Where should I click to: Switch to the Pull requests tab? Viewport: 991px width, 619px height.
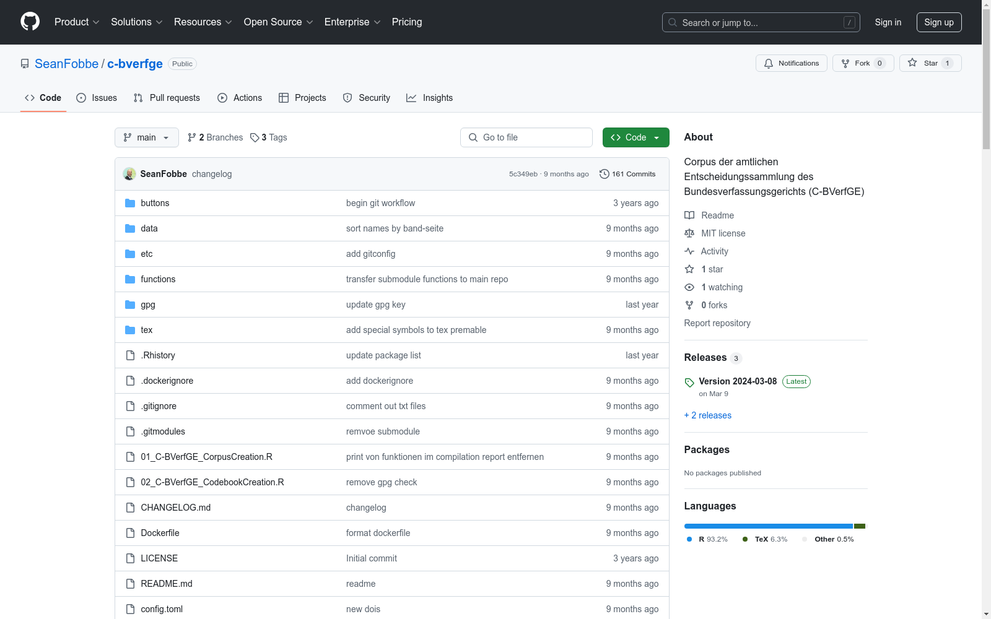(x=167, y=98)
